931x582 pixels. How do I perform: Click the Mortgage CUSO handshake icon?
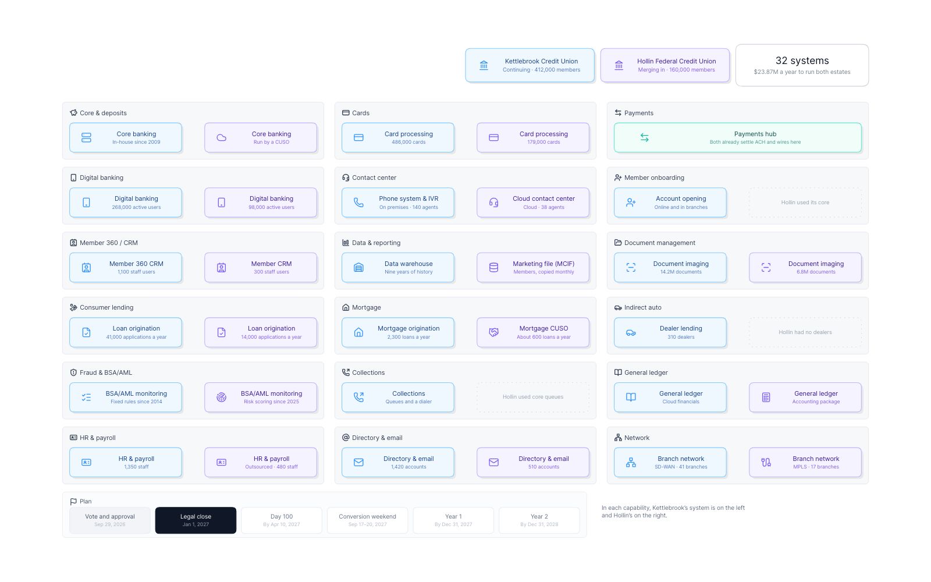tap(493, 332)
